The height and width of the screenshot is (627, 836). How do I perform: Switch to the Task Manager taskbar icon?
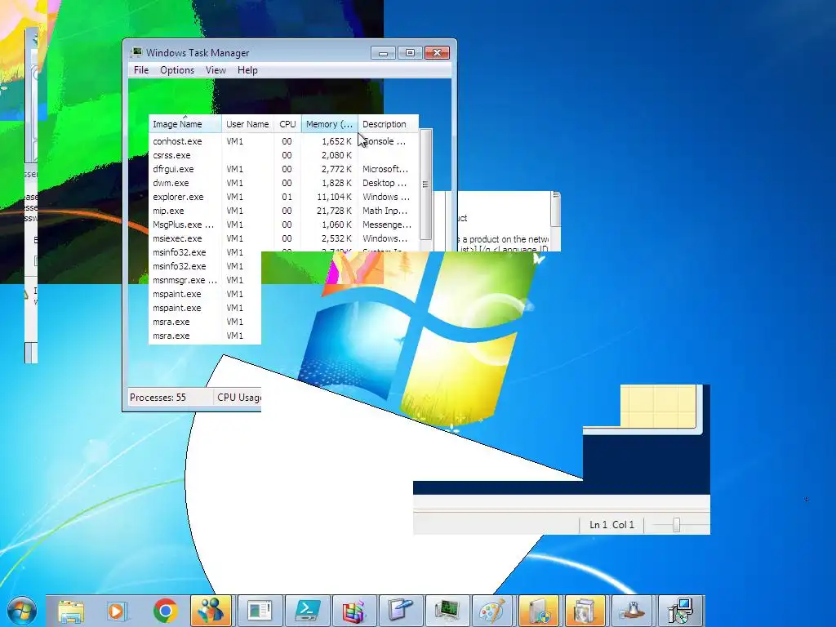coord(448,611)
